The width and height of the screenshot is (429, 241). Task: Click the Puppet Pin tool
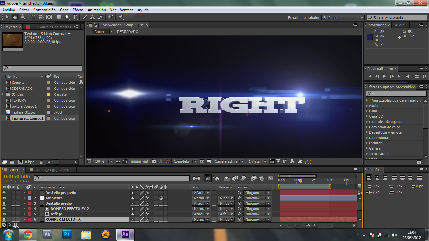pyautogui.click(x=121, y=17)
